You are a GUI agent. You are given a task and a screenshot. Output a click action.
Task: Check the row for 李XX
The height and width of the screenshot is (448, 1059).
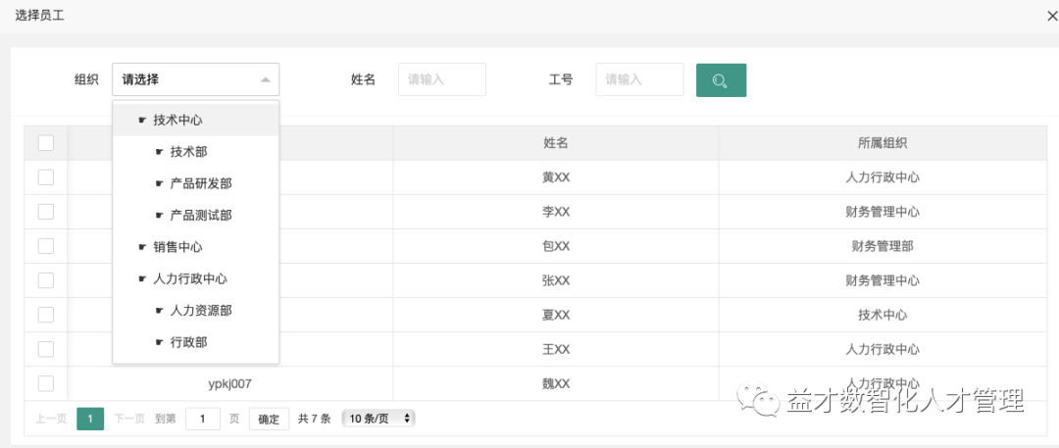tap(46, 212)
